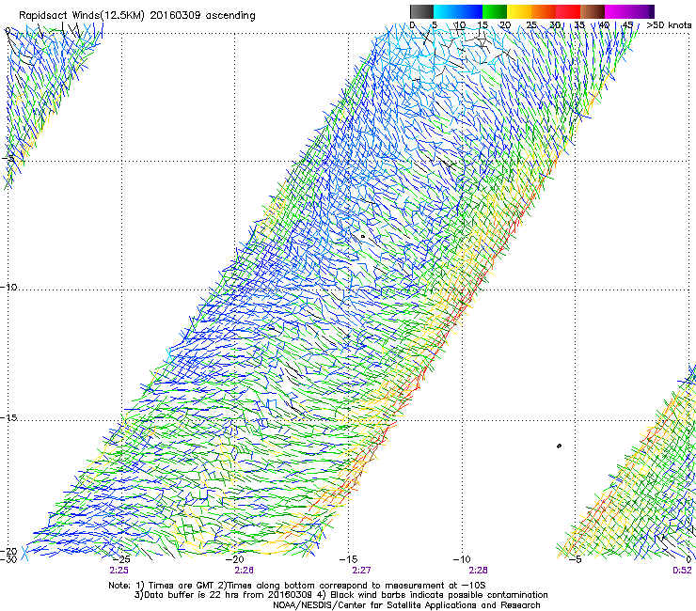Click the small island outline inside the central swath

[363, 237]
